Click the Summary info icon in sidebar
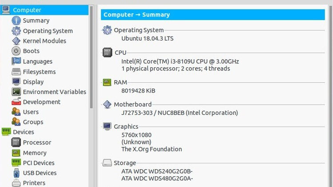 [16, 20]
